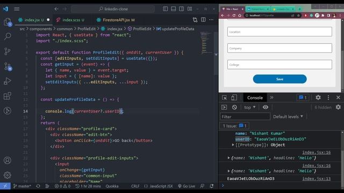Open the Explorer view in activity bar

(8, 22)
